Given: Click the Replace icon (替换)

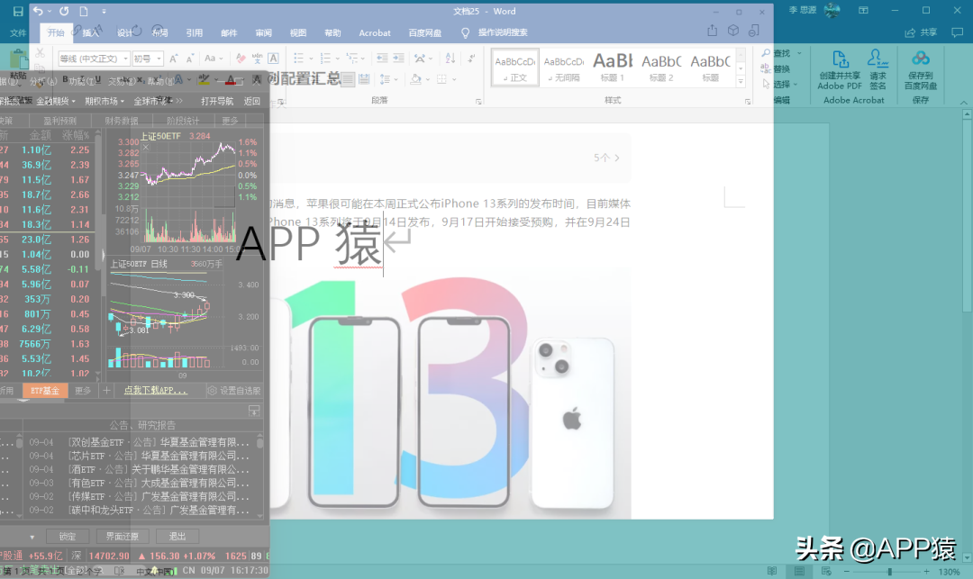Looking at the screenshot, I should [767, 68].
